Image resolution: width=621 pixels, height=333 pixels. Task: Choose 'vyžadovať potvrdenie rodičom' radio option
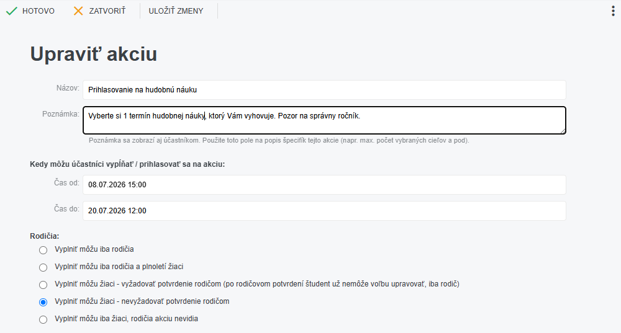click(43, 285)
